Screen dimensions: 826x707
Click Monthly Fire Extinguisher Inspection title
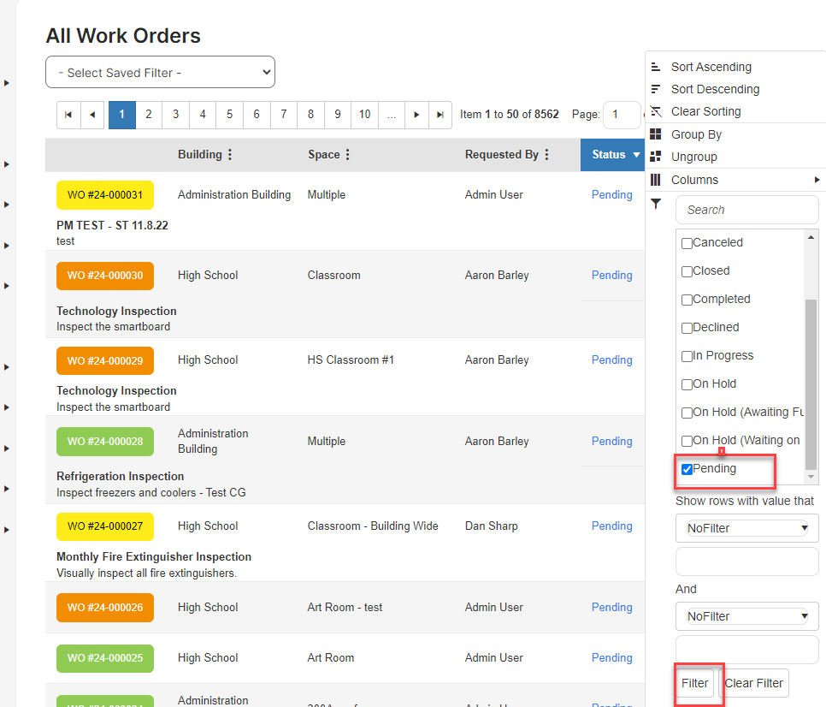pos(154,556)
